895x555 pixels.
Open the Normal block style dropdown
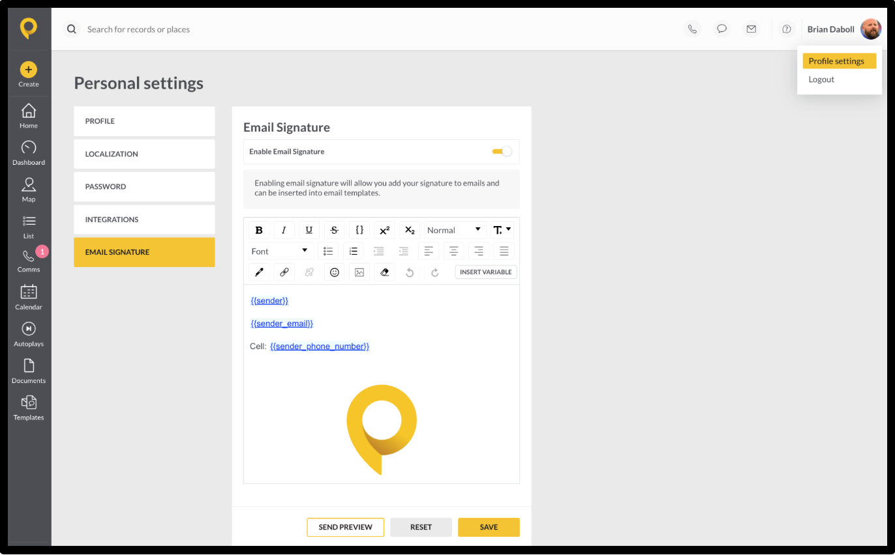455,230
